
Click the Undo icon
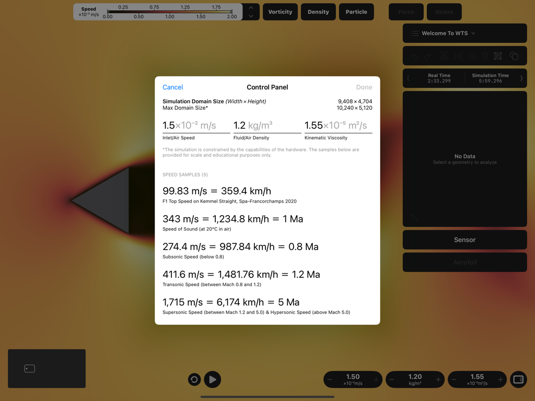[x=415, y=56]
